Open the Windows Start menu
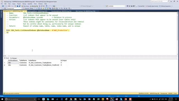The height and width of the screenshot is (101, 179). tap(2, 99)
